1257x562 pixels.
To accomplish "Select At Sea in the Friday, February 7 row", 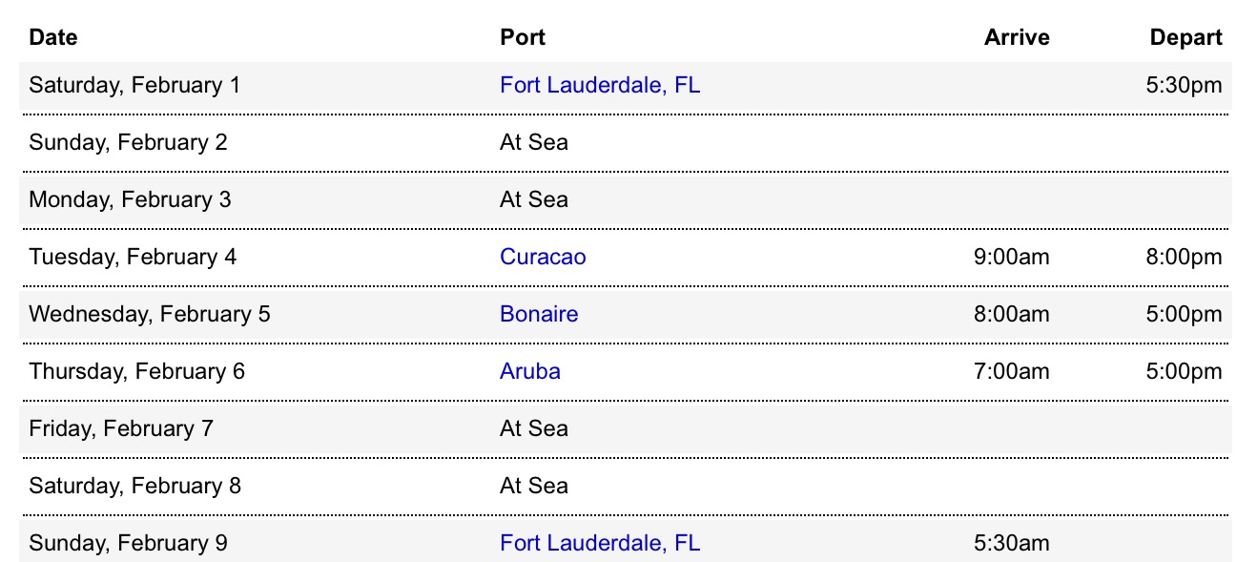I will 533,428.
